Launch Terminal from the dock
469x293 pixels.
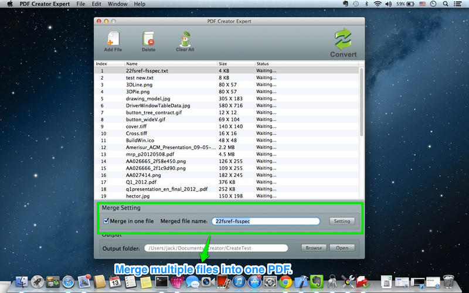pos(162,282)
